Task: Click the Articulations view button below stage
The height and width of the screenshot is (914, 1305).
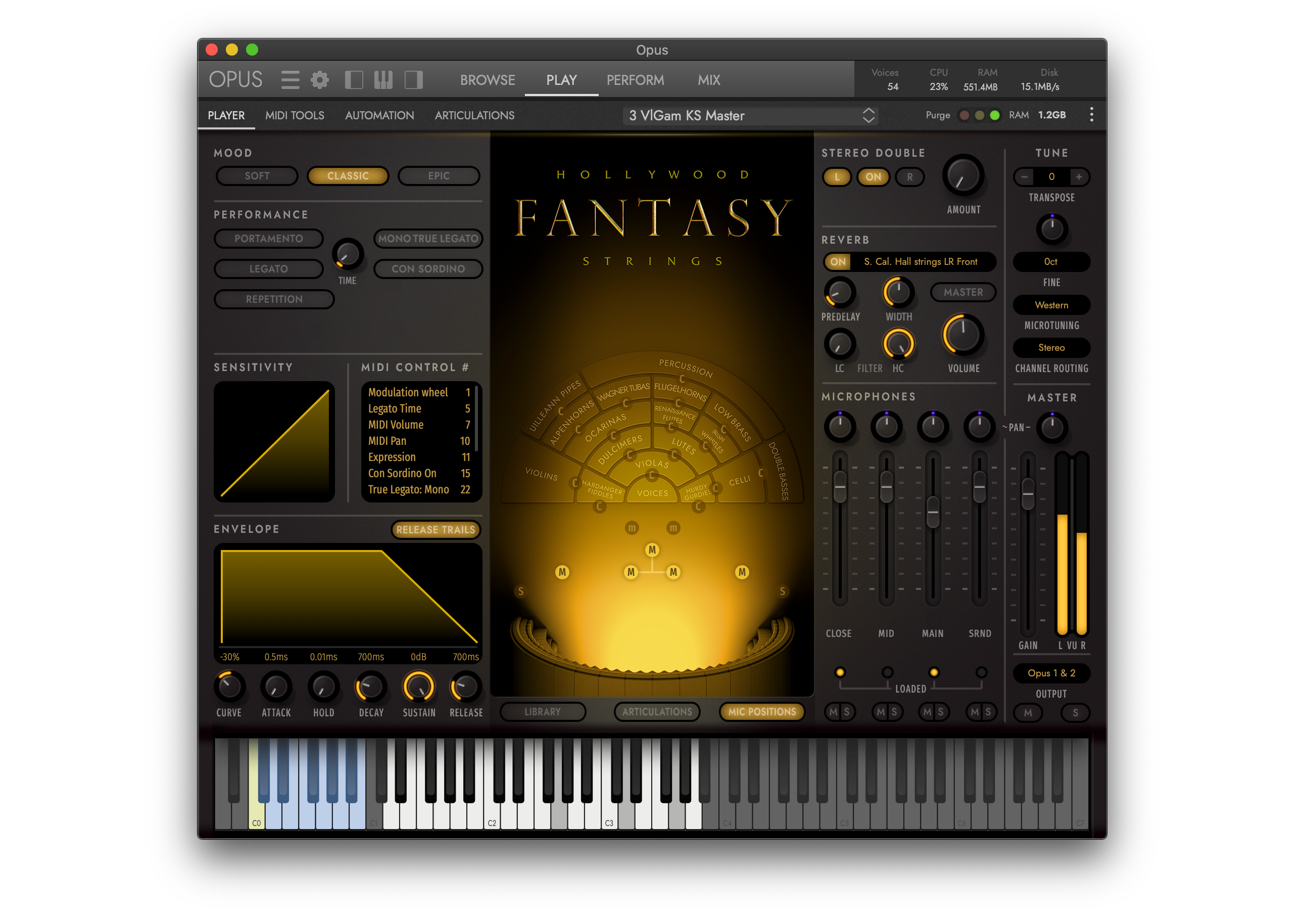Action: 656,711
